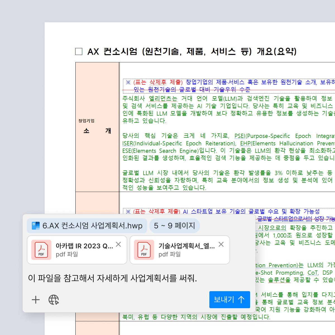Toggle the web search globe icon
This screenshot has height=335, width=335.
[x=54, y=300]
